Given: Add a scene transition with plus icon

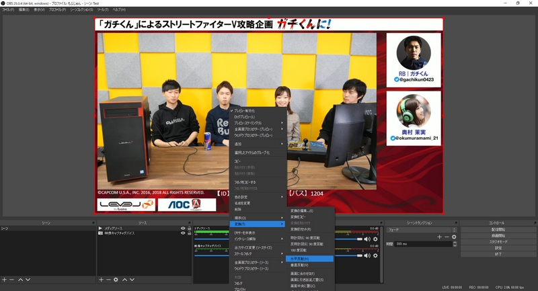Looking at the screenshot, I should 439,237.
